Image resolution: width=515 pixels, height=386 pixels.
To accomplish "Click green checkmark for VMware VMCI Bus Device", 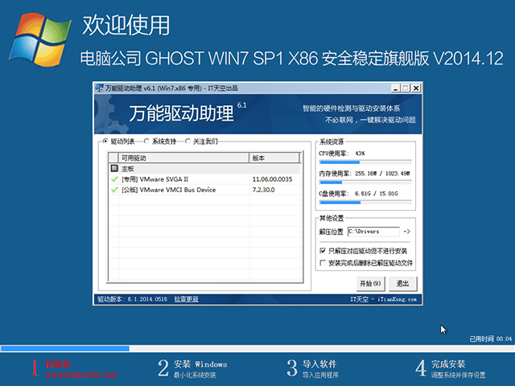I will point(114,190).
